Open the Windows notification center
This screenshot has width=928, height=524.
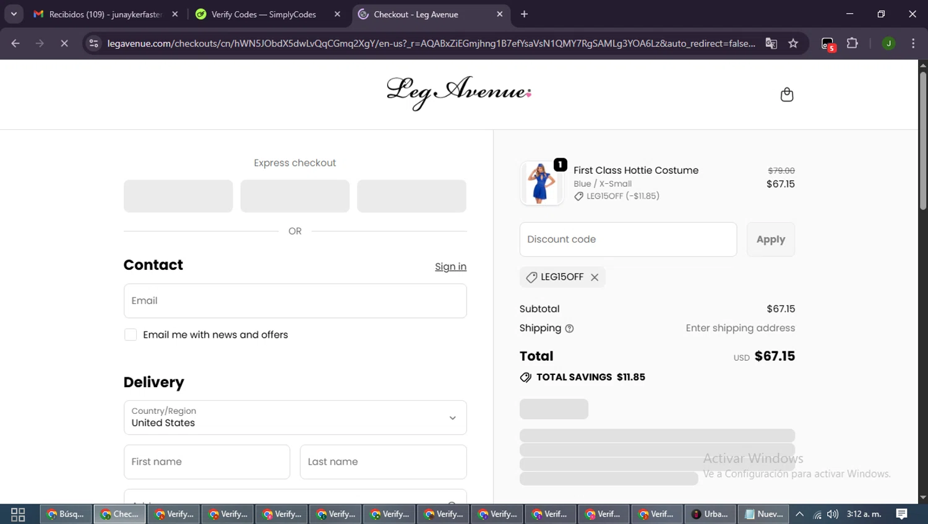point(901,514)
